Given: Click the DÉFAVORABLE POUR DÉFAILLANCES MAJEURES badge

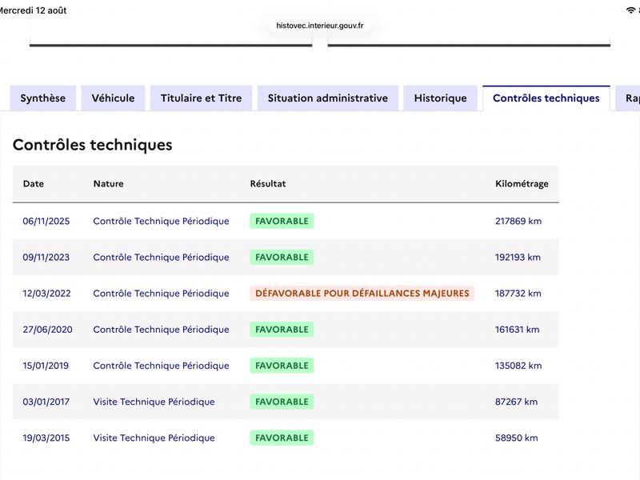Looking at the screenshot, I should pos(362,293).
